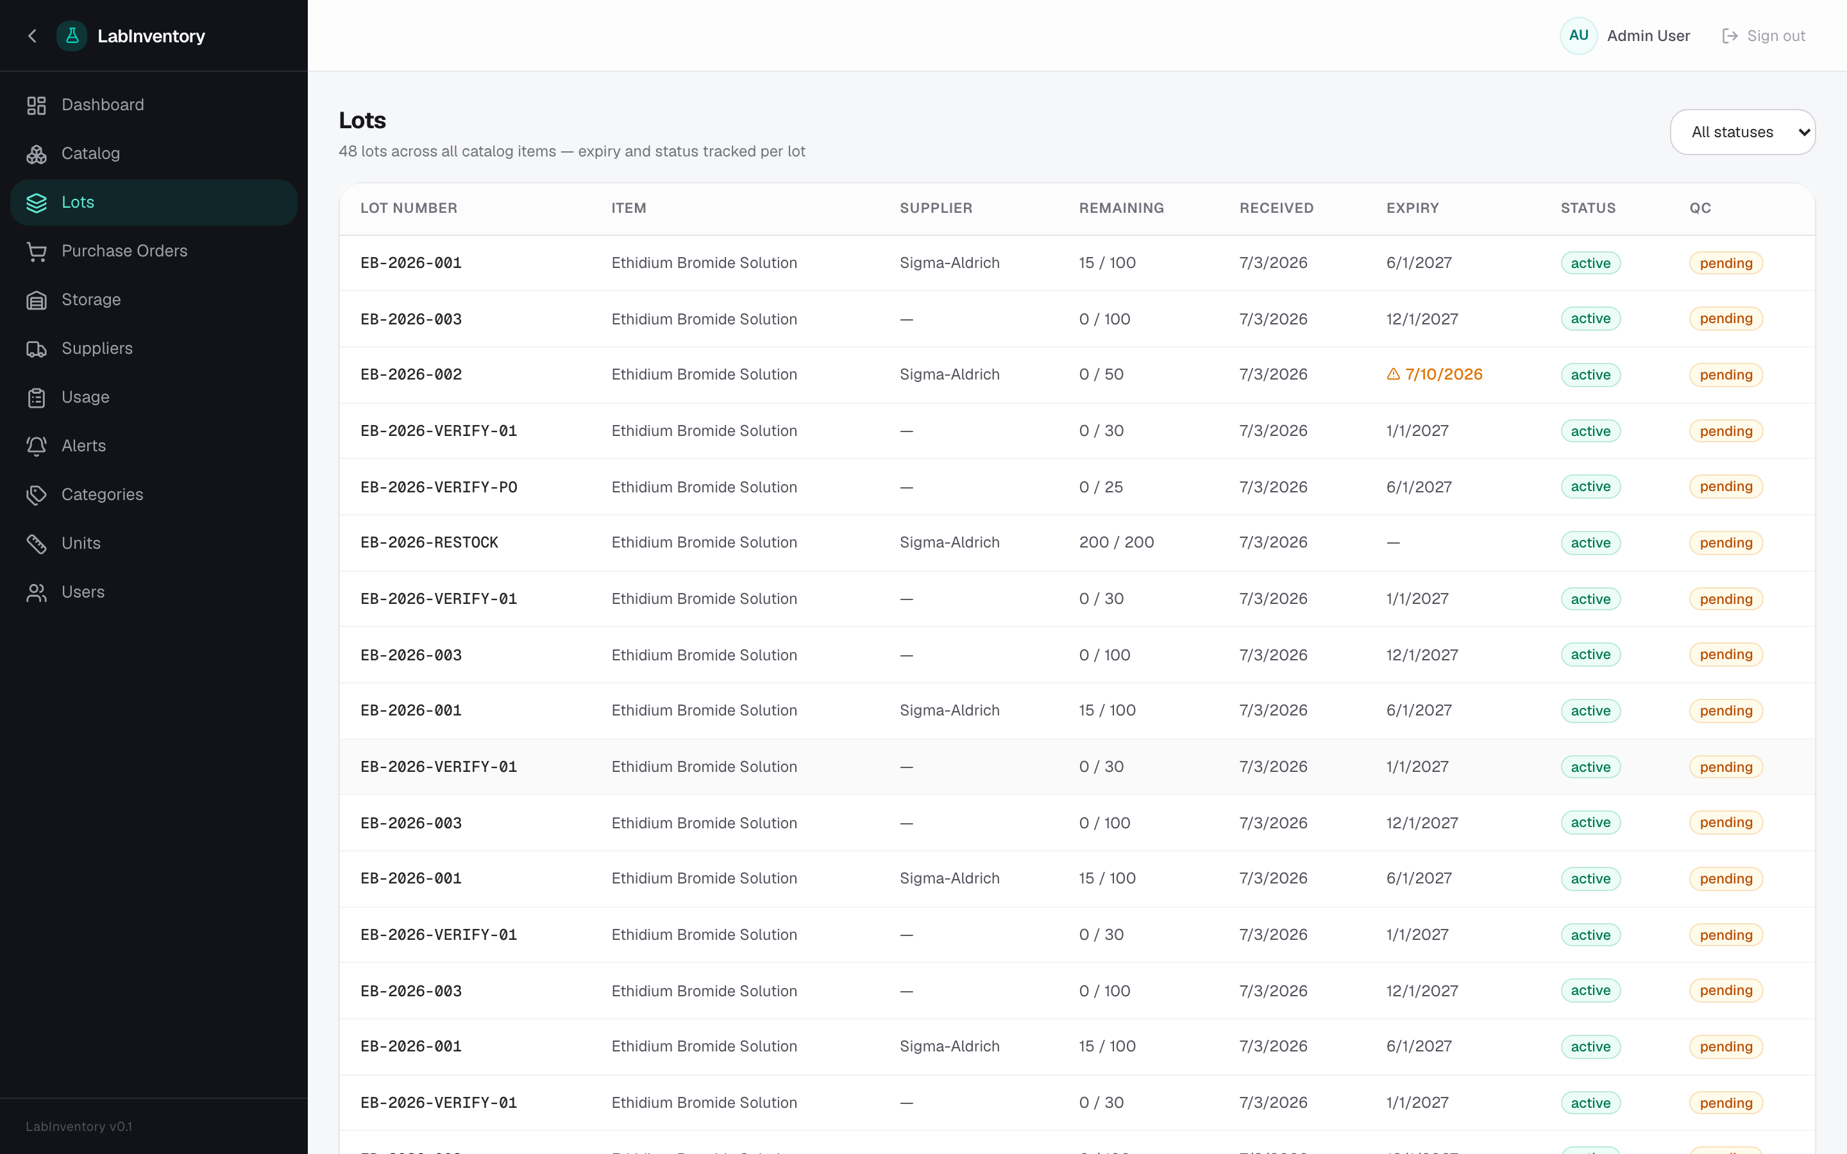Click the RECEIVED column header
Screen dimensions: 1847x1154
tap(1276, 208)
